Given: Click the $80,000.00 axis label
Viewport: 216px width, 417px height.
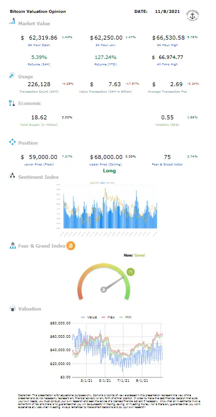Looking at the screenshot, I should (x=60, y=323).
